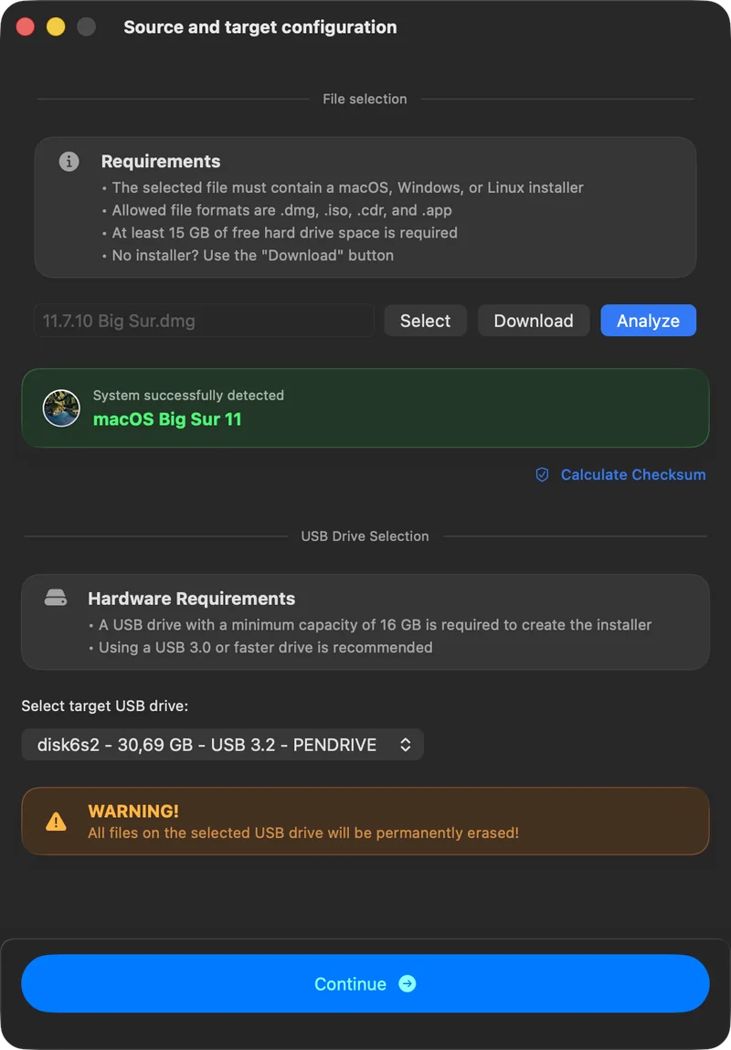Screen dimensions: 731x1050
Task: Click the 11.7.10 Big Sur.dmg file field
Action: click(x=204, y=321)
